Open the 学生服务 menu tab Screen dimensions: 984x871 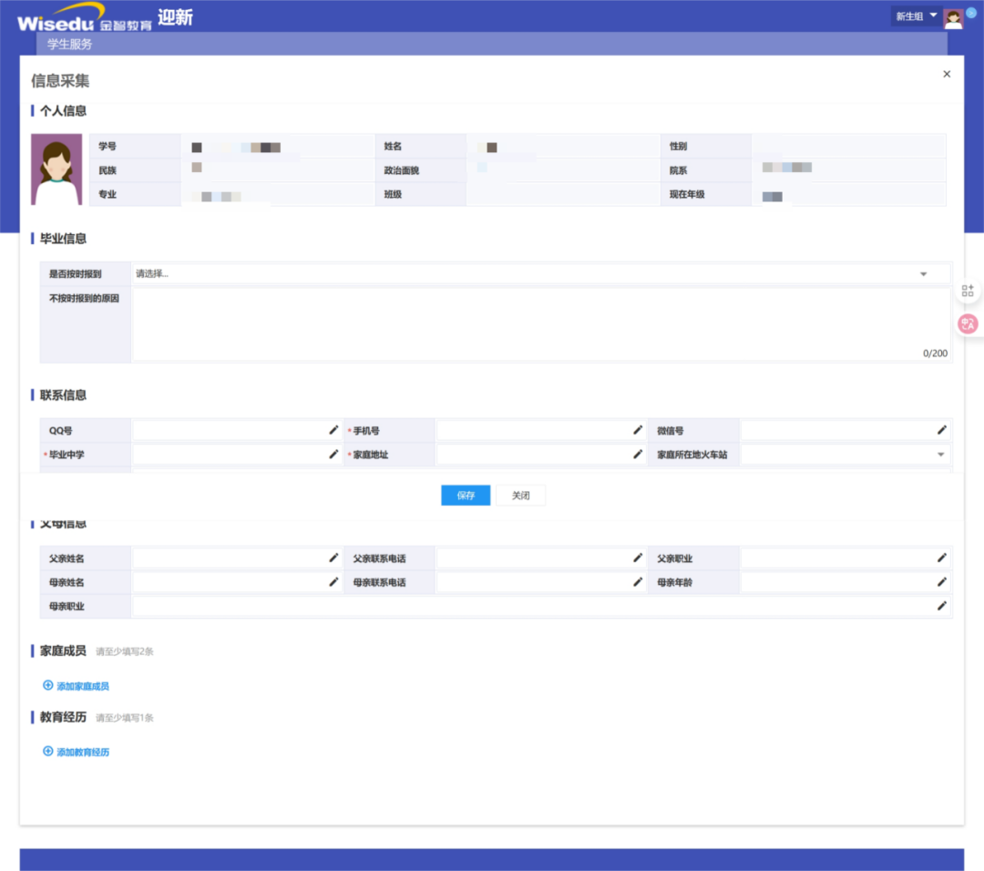(70, 44)
